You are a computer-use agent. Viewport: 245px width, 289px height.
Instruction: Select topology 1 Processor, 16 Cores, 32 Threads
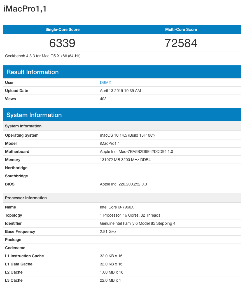pyautogui.click(x=130, y=215)
